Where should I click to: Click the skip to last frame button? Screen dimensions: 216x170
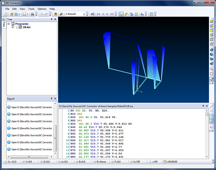112,14
